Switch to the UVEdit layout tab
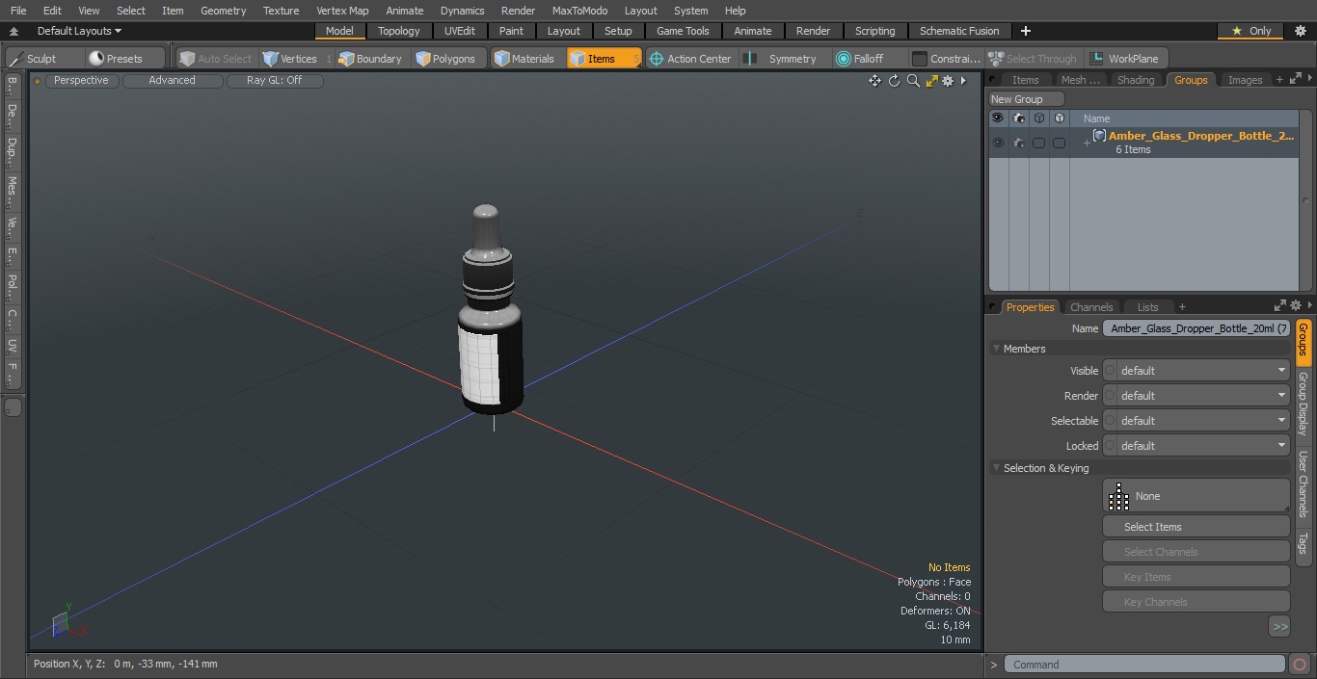This screenshot has width=1317, height=679. pos(460,31)
